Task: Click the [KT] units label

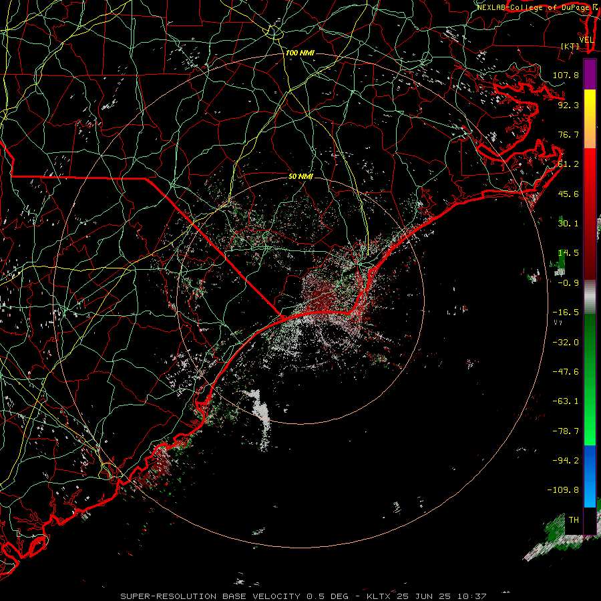Action: tap(570, 46)
